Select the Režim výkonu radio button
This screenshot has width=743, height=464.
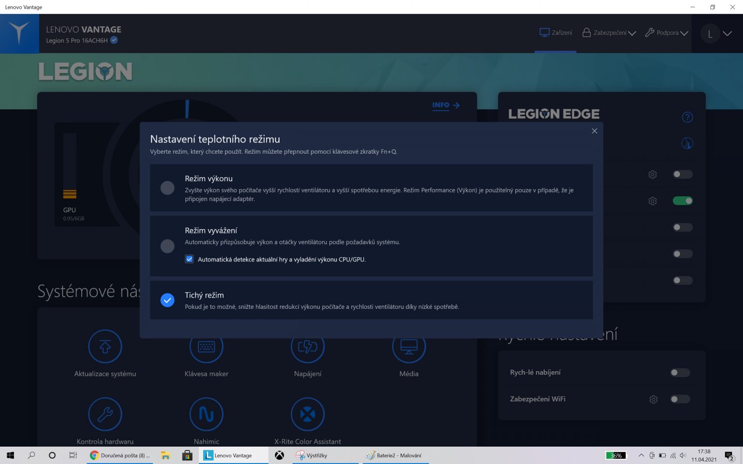tap(167, 188)
